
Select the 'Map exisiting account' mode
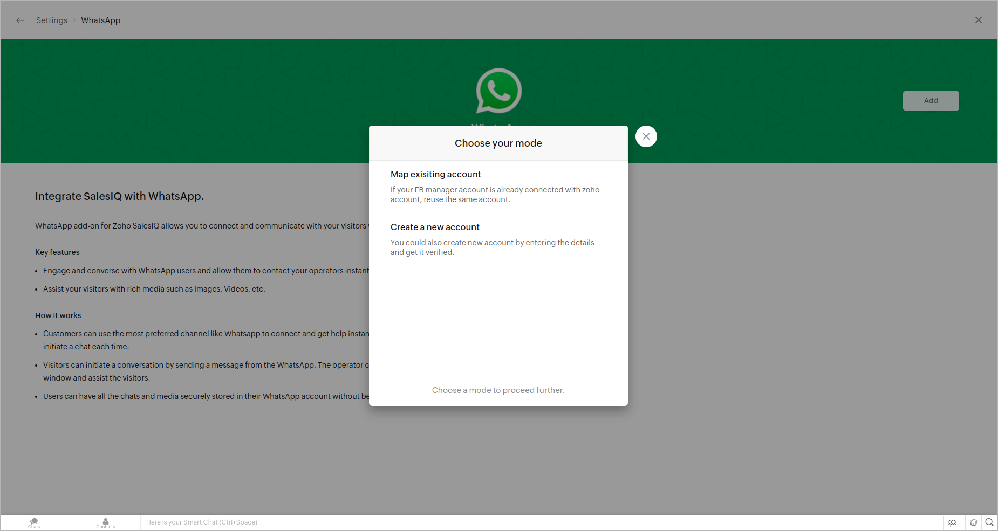pyautogui.click(x=498, y=187)
